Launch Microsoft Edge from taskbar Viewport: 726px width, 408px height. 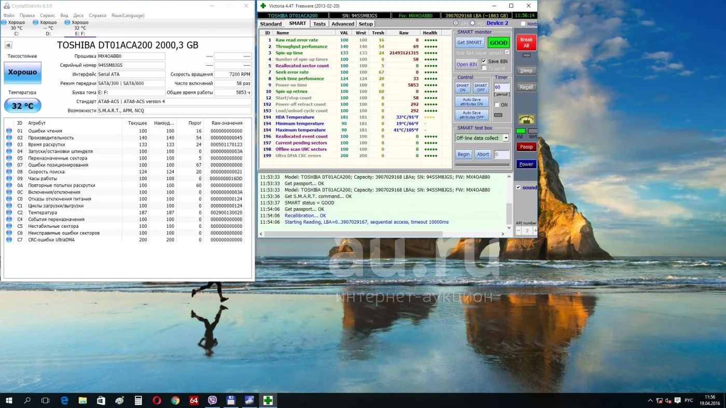[x=64, y=400]
